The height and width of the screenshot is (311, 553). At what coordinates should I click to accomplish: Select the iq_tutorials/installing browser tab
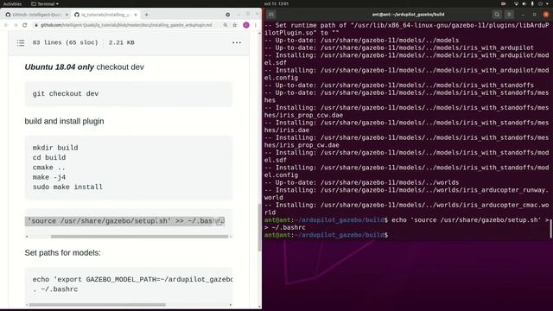click(x=105, y=15)
